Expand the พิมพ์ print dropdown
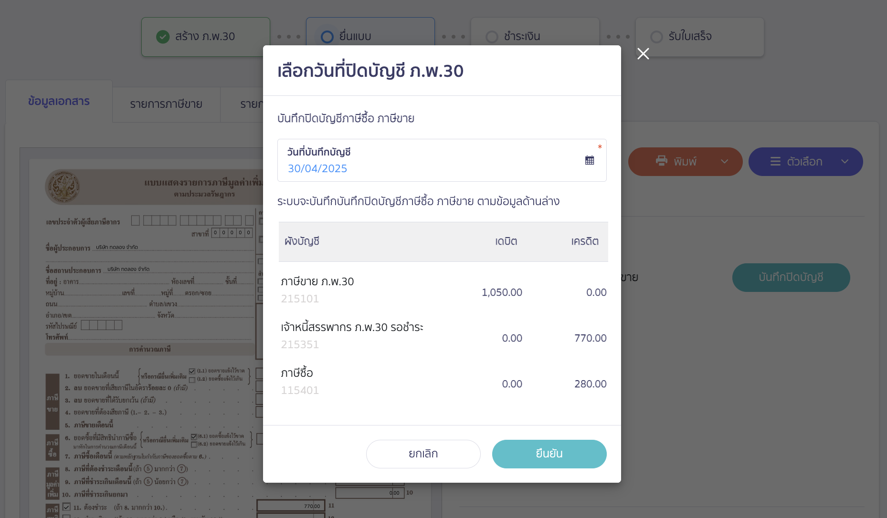 tap(725, 161)
